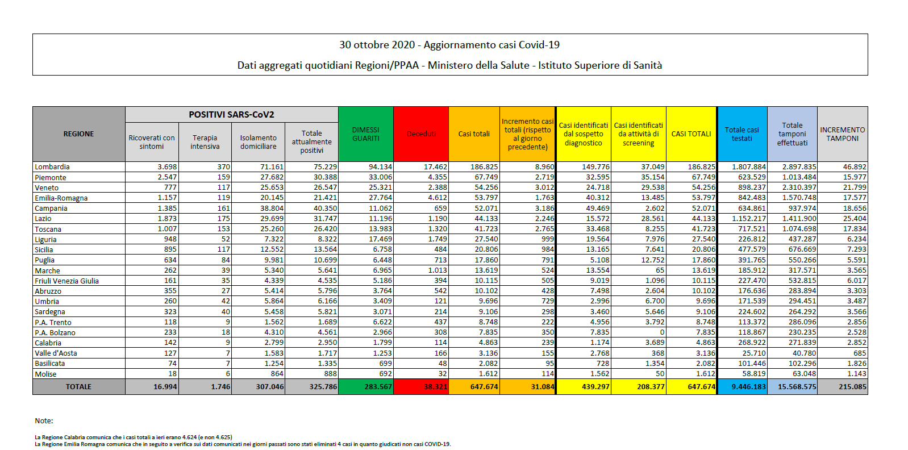Select the Terapia intensiva column header

(205, 142)
